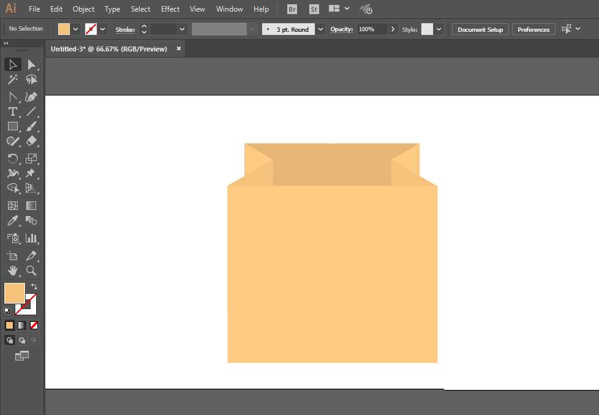Open the fill color dropdown arrow

pyautogui.click(x=76, y=29)
